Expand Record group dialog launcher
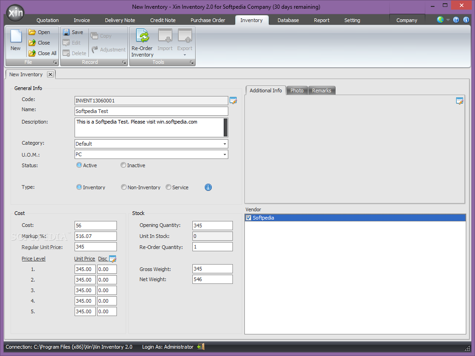This screenshot has height=356, width=475. [x=124, y=62]
